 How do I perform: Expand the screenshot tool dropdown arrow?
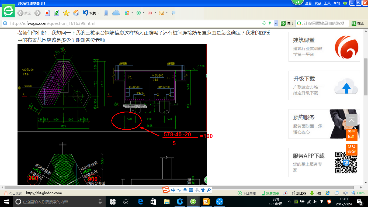[x=167, y=13]
